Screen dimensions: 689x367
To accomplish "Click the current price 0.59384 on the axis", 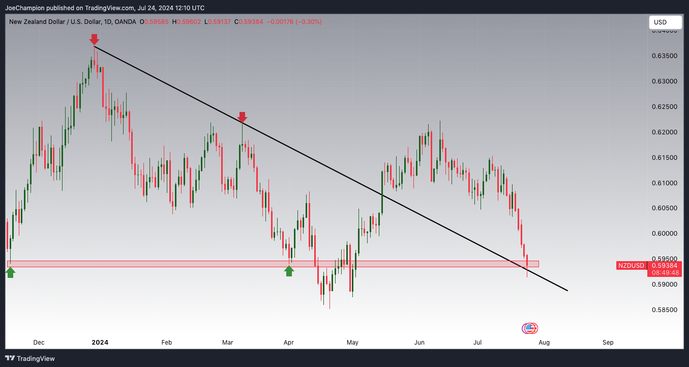I will coord(665,265).
